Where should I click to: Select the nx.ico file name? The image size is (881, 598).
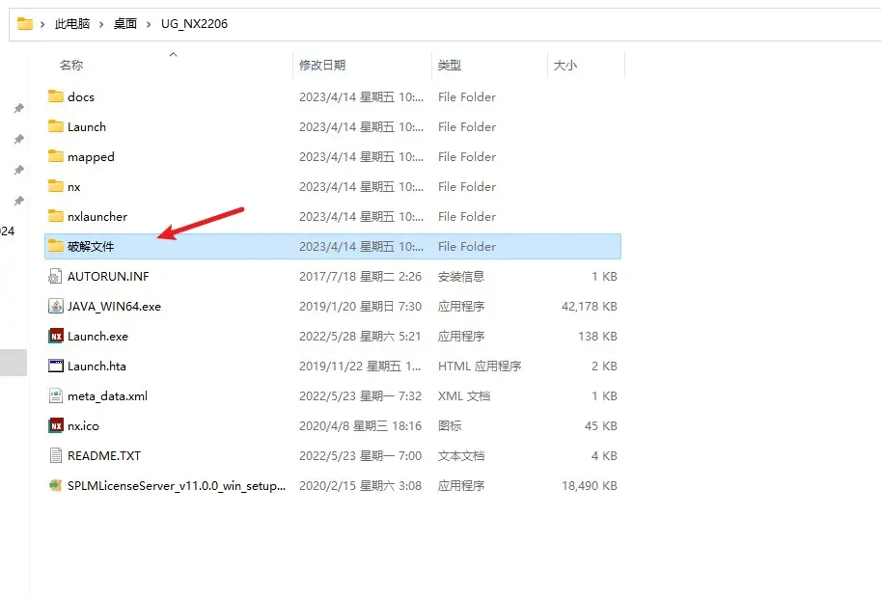click(x=83, y=426)
